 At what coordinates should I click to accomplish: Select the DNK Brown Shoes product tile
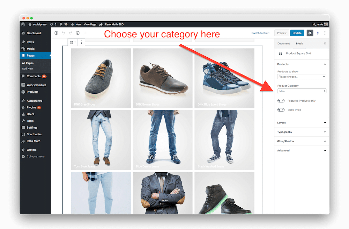click(163, 78)
